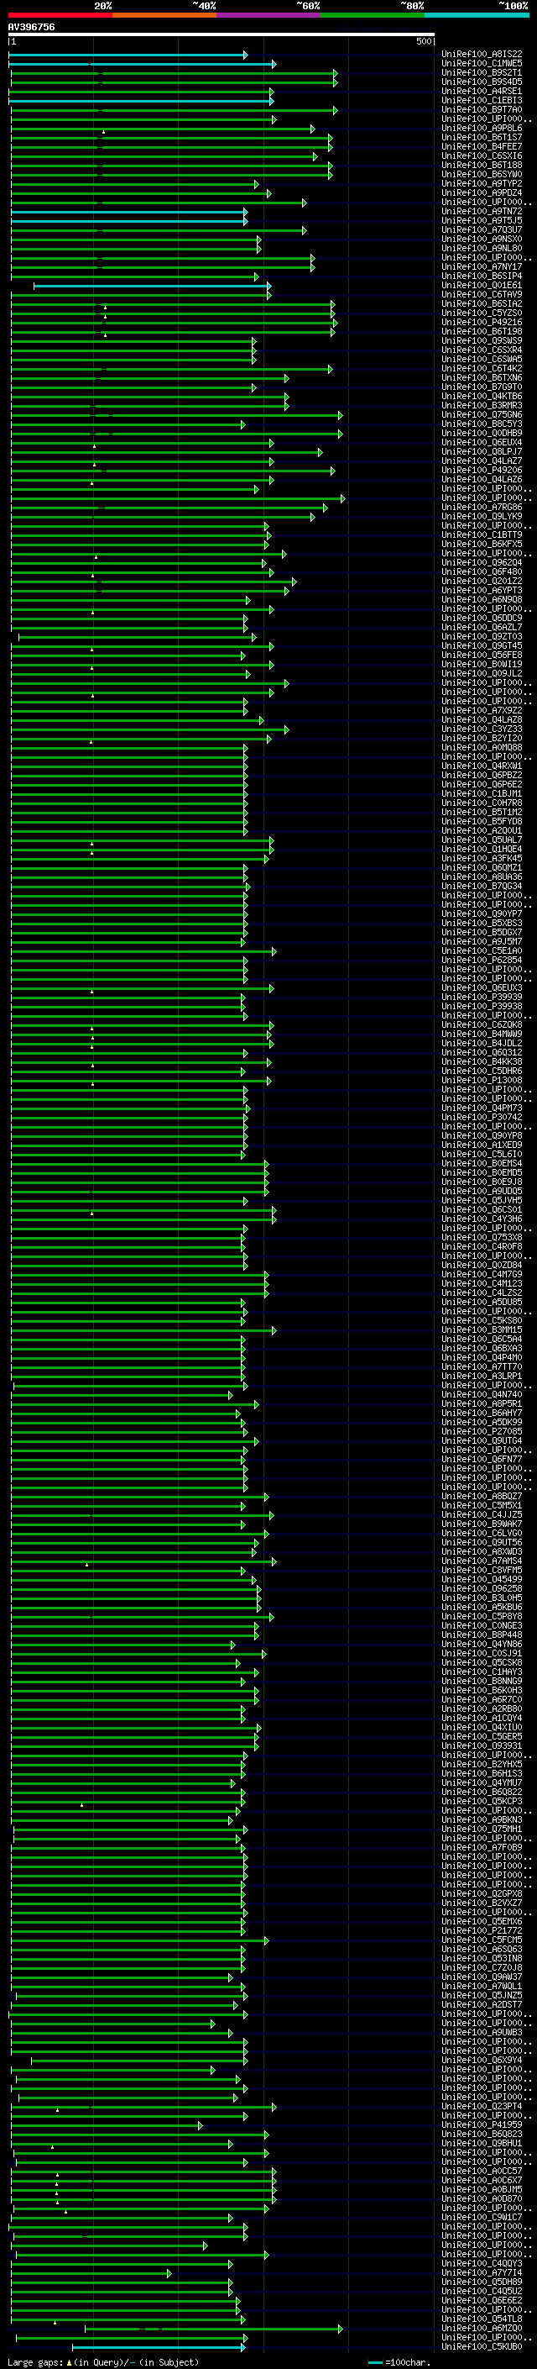Select the label UniRef100_A7Y7I4
This screenshot has height=2369, width=537.
click(x=482, y=2272)
